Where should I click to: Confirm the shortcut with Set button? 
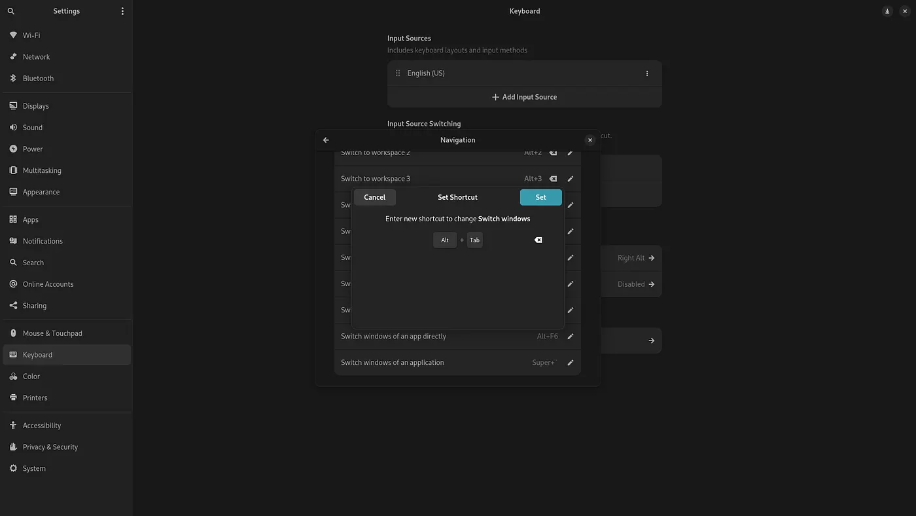540,197
